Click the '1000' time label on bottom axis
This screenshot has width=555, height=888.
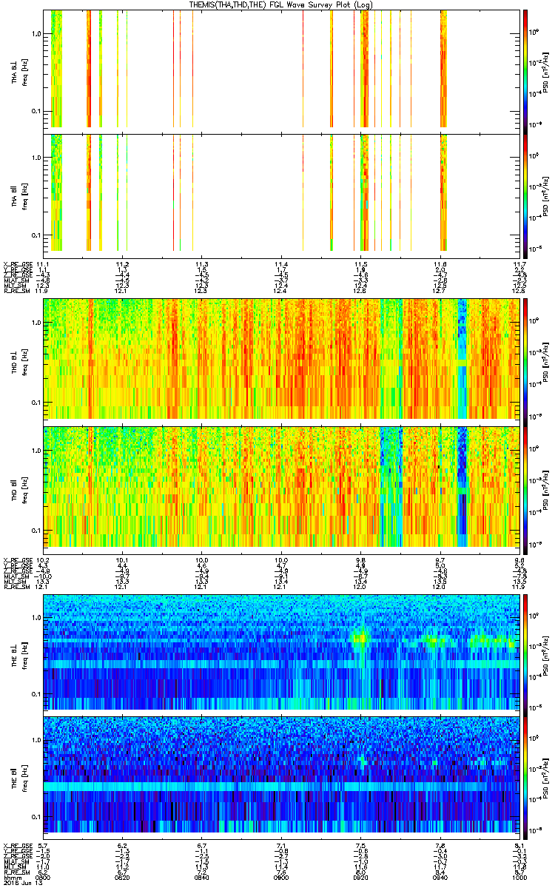[519, 878]
